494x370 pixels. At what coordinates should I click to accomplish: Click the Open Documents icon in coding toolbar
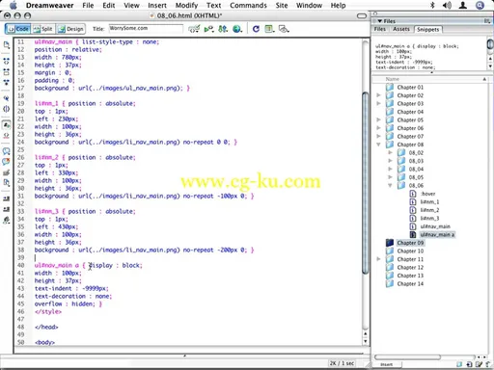point(6,45)
